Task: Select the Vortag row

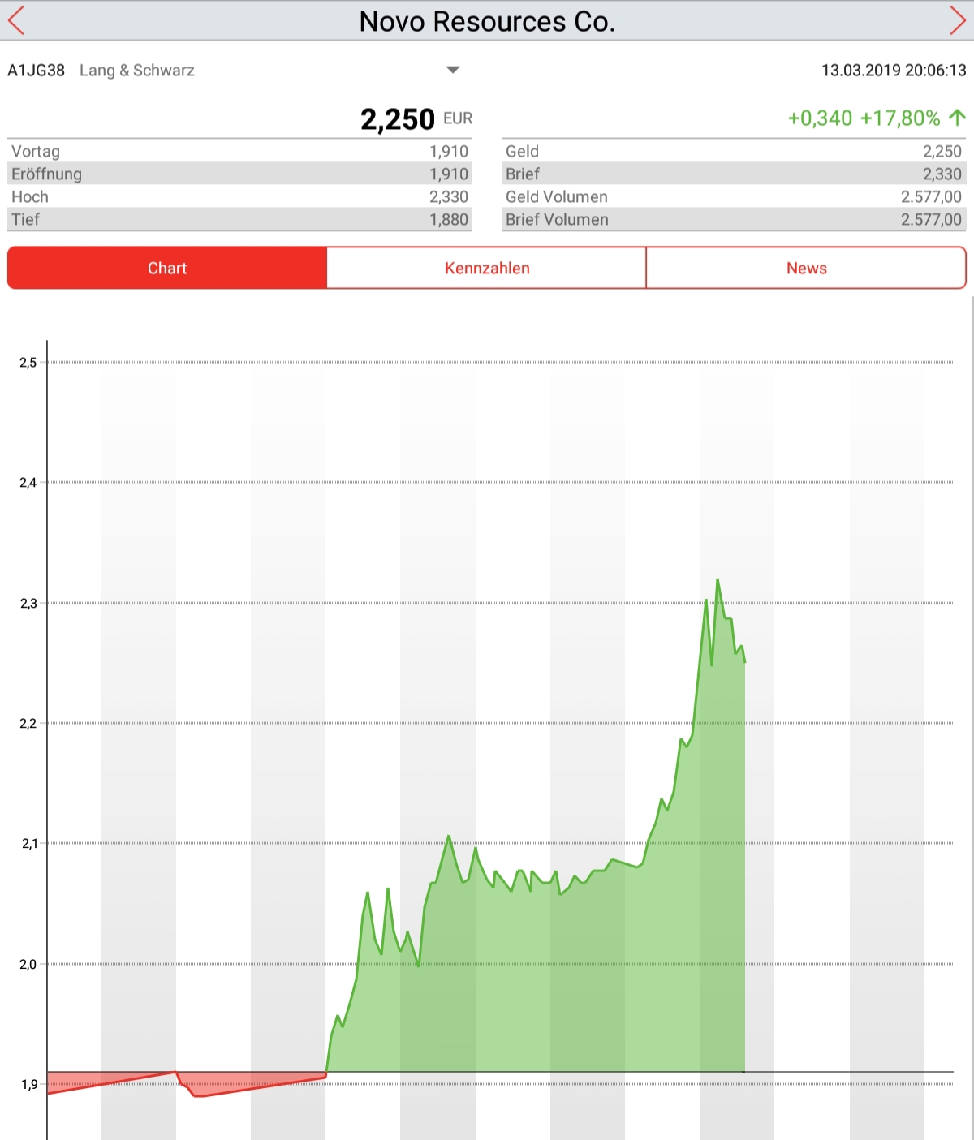Action: pos(239,152)
